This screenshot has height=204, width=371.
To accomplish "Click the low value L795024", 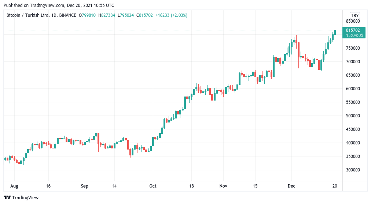I will pyautogui.click(x=126, y=15).
